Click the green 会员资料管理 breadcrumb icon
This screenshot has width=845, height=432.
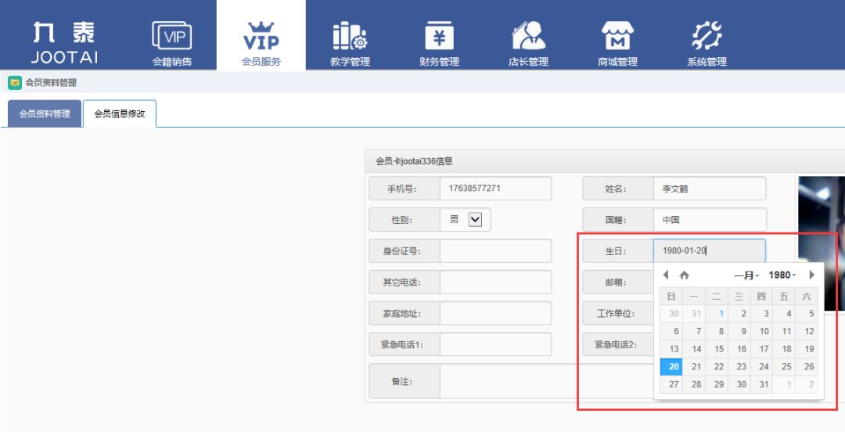point(15,82)
